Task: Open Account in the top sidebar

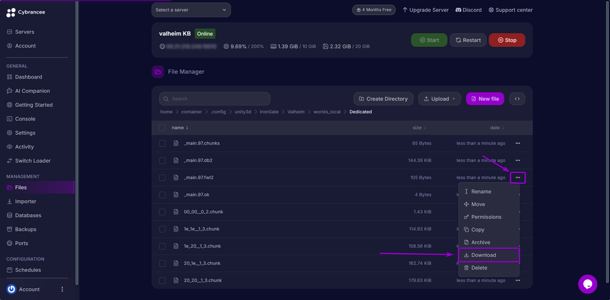Action: click(x=21, y=46)
